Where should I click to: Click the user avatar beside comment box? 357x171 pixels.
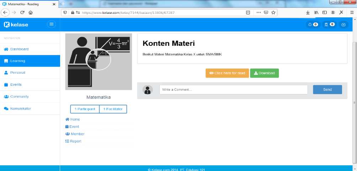pos(148,90)
